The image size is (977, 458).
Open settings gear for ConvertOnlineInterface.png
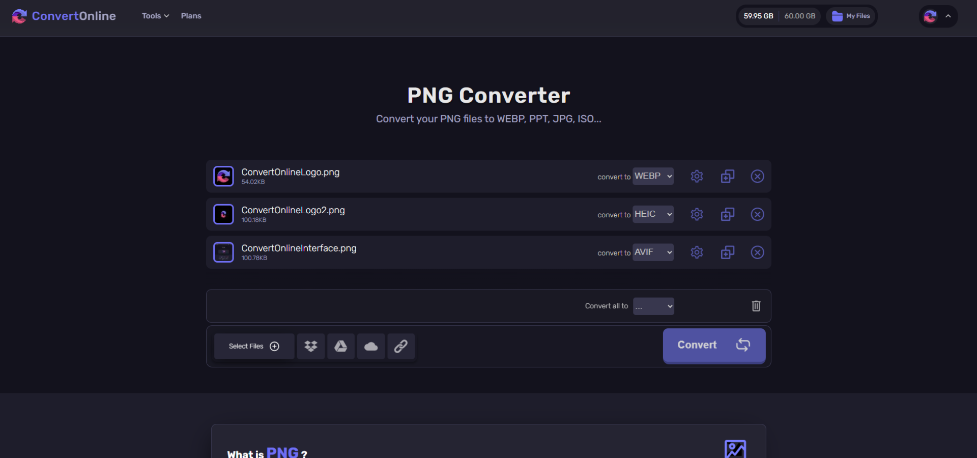tap(697, 252)
